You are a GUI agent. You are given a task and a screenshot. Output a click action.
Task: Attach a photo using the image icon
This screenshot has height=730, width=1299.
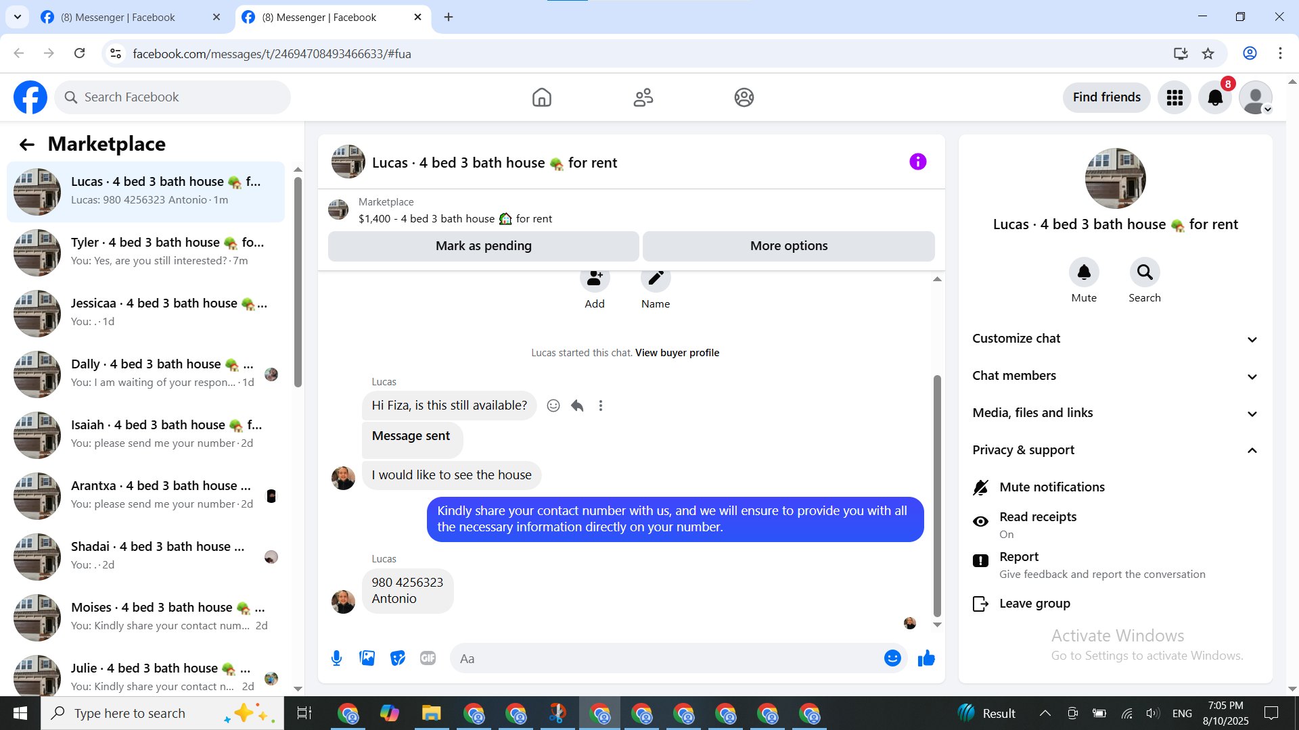367,658
